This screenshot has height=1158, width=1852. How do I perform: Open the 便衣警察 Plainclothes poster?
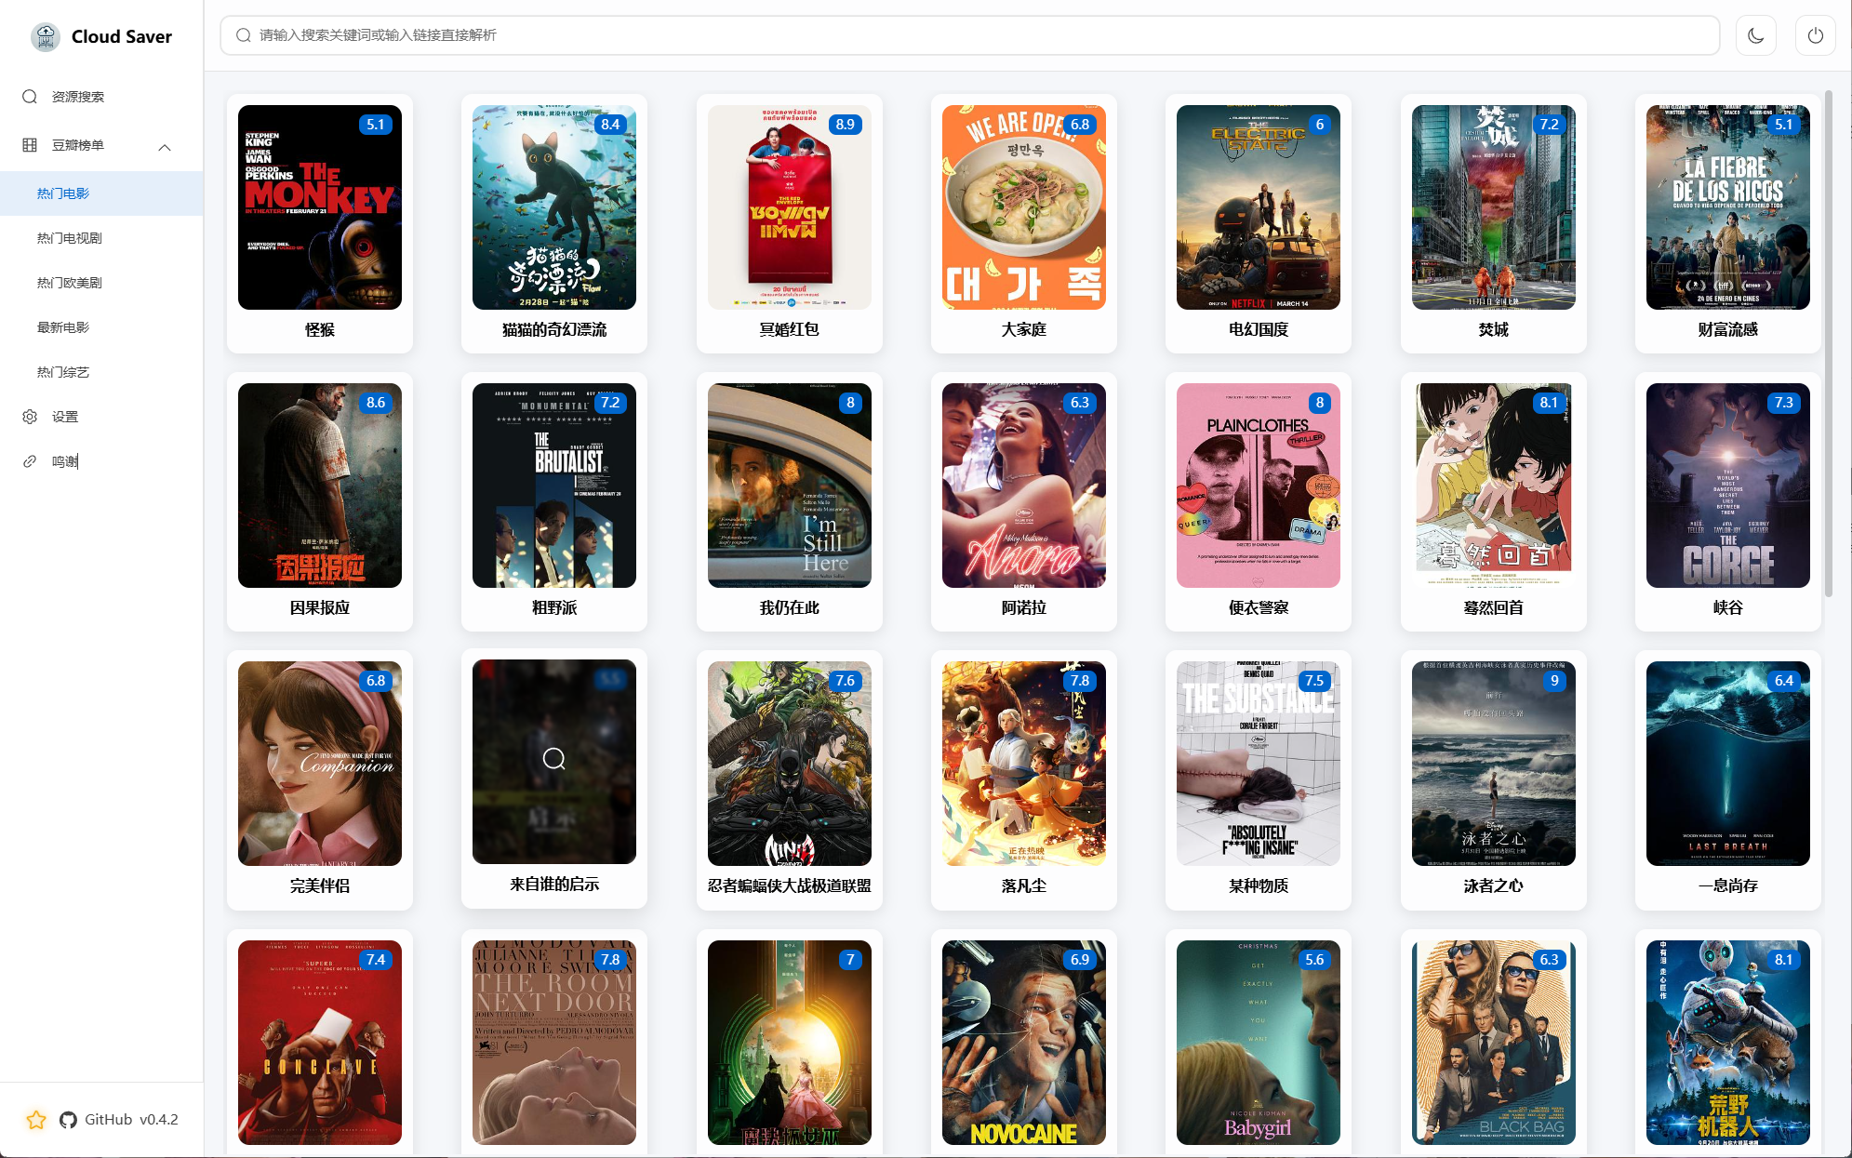(x=1259, y=486)
